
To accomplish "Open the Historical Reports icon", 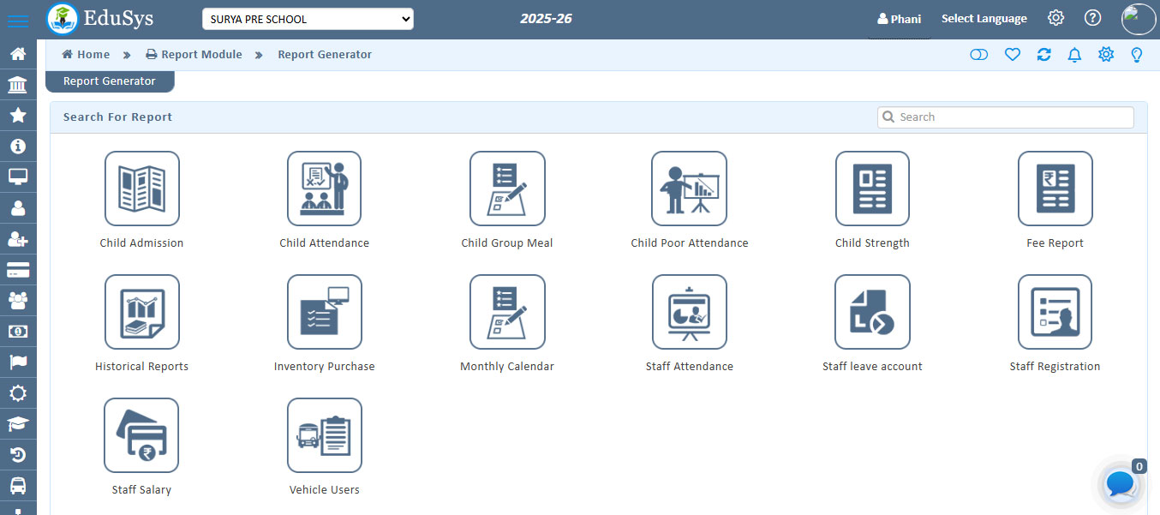I will (x=141, y=312).
